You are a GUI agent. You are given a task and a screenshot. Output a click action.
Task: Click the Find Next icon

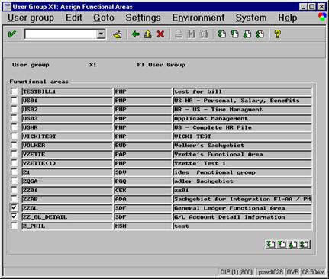point(204,34)
